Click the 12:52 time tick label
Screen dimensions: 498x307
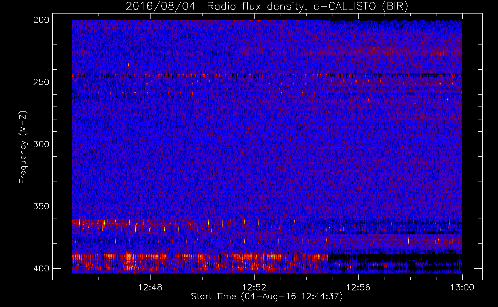tap(254, 288)
